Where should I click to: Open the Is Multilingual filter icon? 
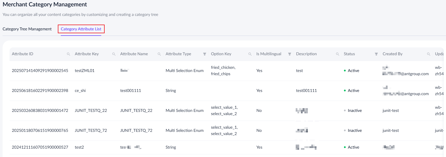coord(290,54)
